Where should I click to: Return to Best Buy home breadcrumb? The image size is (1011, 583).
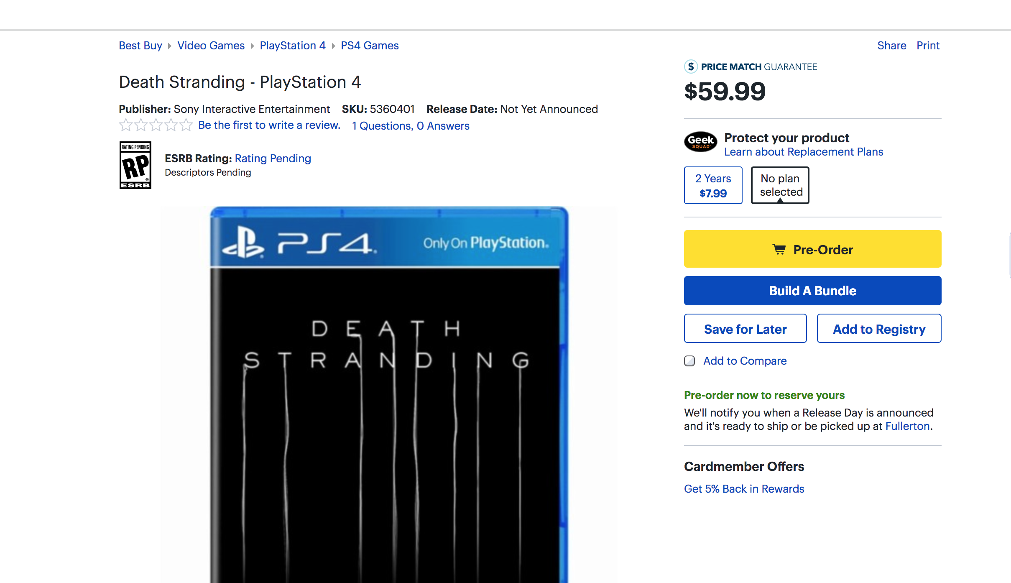(x=140, y=46)
